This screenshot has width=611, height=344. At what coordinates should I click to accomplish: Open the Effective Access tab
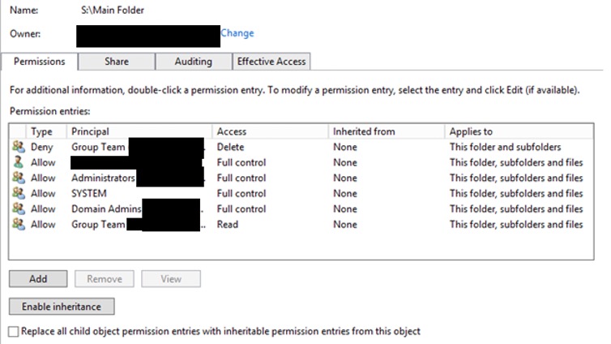270,62
